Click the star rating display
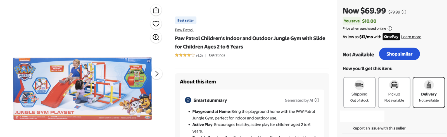 [185, 55]
